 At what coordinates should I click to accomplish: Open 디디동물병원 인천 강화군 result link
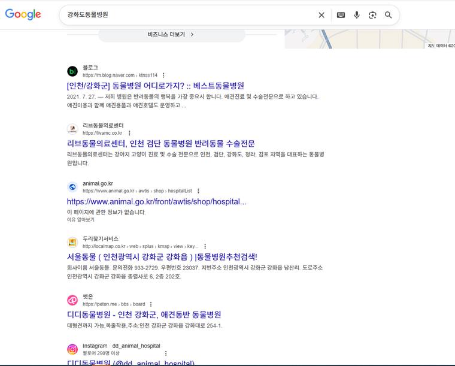point(144,314)
